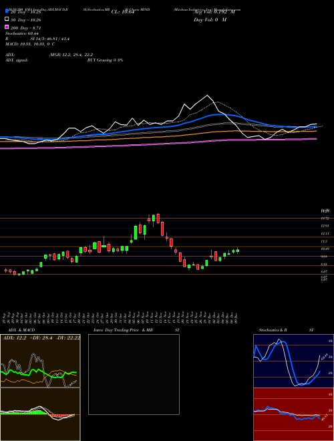Open the ADX indicator chart panel
Screen dimensions: 334x441
point(40,361)
